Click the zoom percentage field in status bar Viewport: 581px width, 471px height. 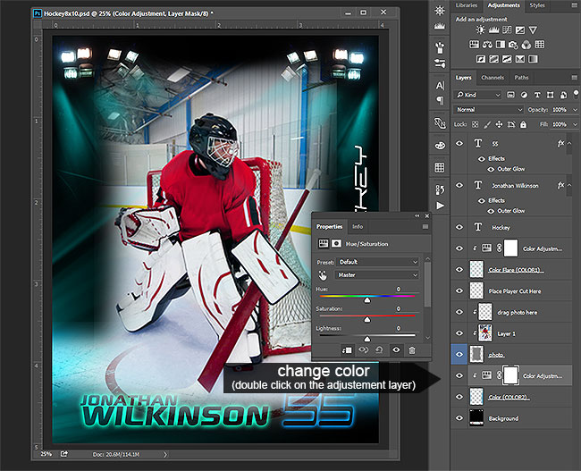point(46,454)
